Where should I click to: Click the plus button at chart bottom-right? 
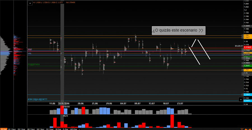tap(241, 99)
